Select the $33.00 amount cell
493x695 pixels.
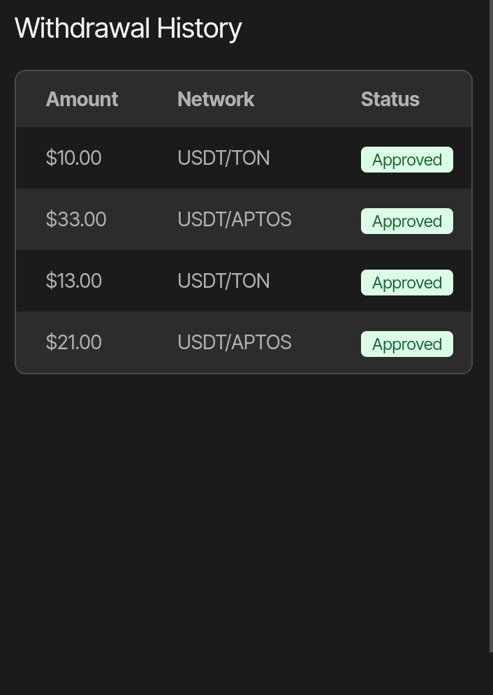(75, 219)
